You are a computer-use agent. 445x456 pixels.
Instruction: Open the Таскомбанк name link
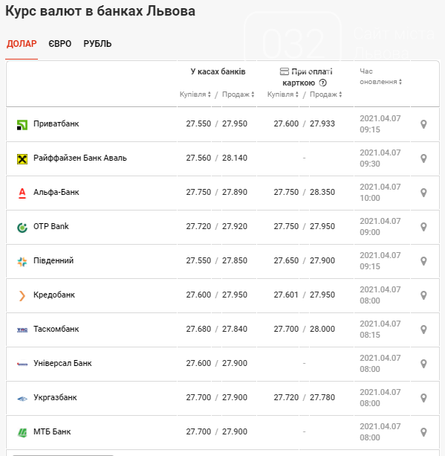(x=56, y=329)
